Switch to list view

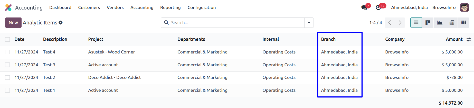(416, 23)
